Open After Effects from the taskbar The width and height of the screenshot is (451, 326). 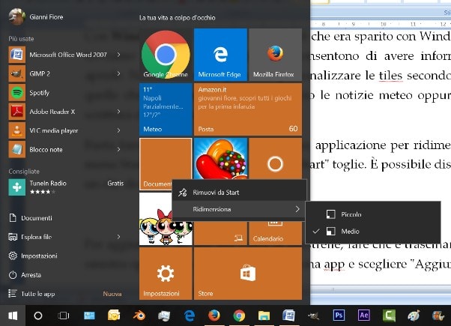tap(364, 316)
